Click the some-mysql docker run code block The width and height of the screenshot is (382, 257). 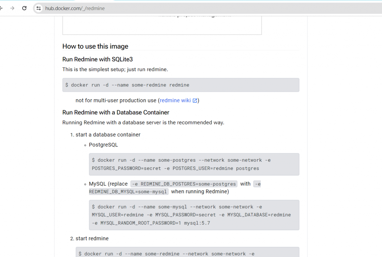[194, 215]
